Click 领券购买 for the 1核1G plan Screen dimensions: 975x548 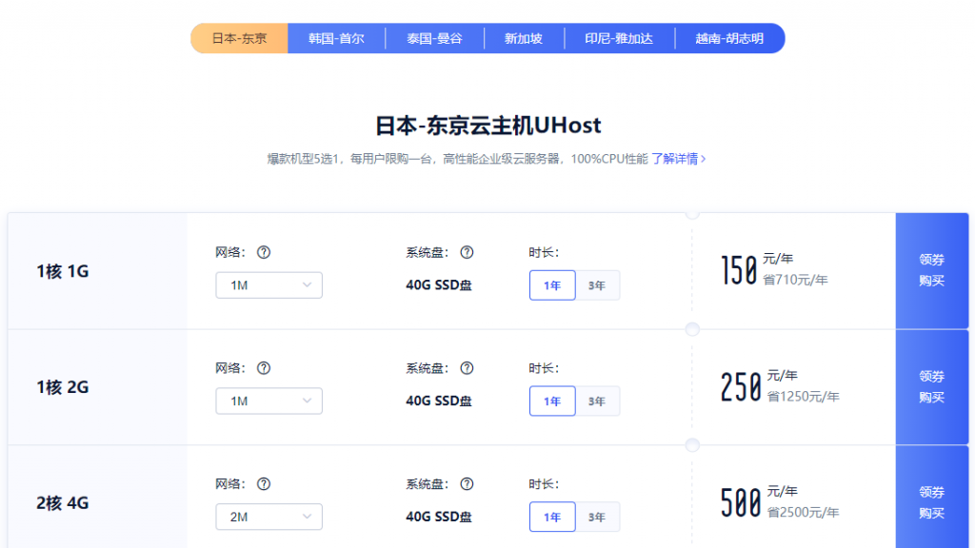click(x=931, y=270)
